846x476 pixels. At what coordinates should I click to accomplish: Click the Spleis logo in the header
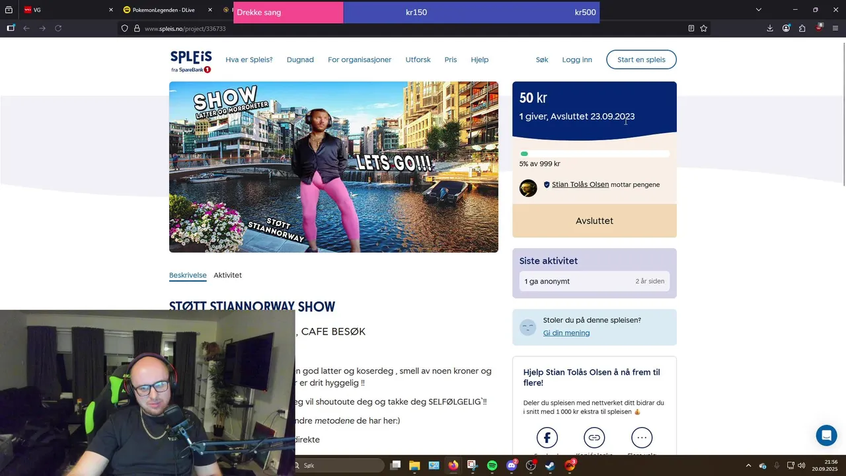click(191, 61)
